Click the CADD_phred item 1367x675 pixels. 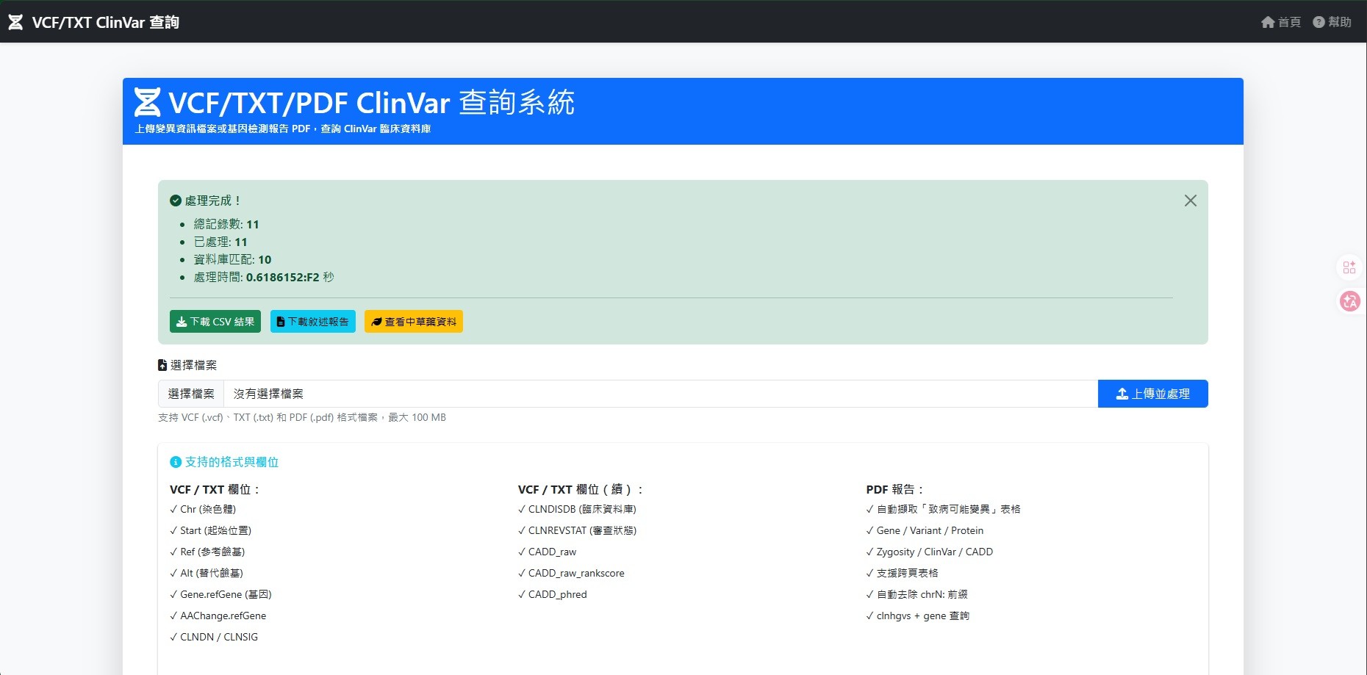553,594
